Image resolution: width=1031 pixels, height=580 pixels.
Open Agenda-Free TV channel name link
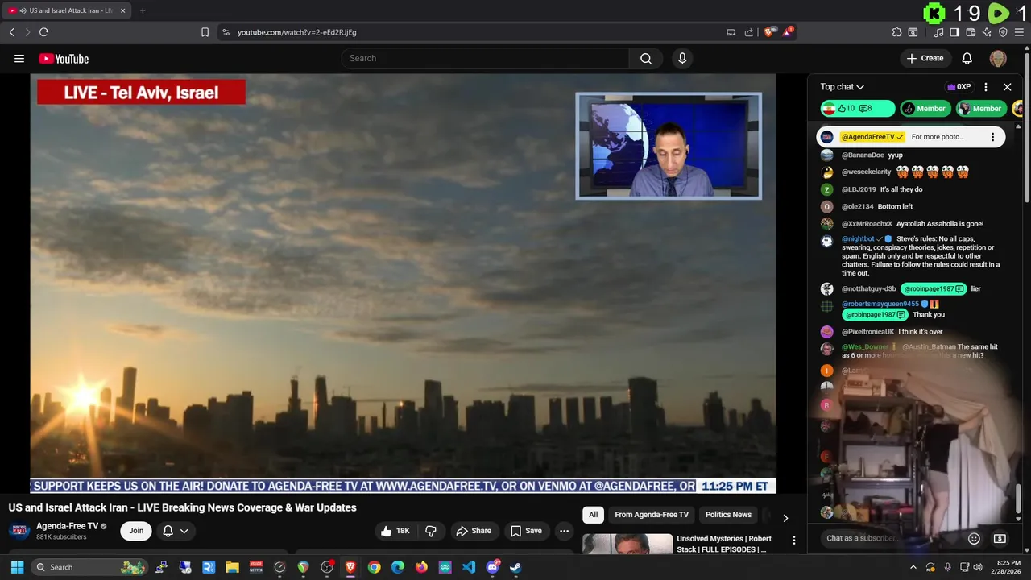point(67,526)
